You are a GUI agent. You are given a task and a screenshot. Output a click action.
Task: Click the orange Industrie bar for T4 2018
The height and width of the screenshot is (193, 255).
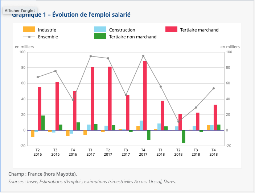[208, 128]
